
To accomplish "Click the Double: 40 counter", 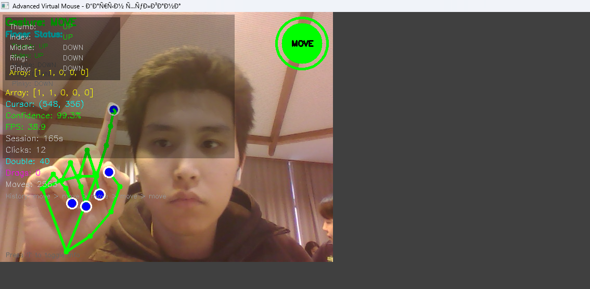I will coord(28,161).
